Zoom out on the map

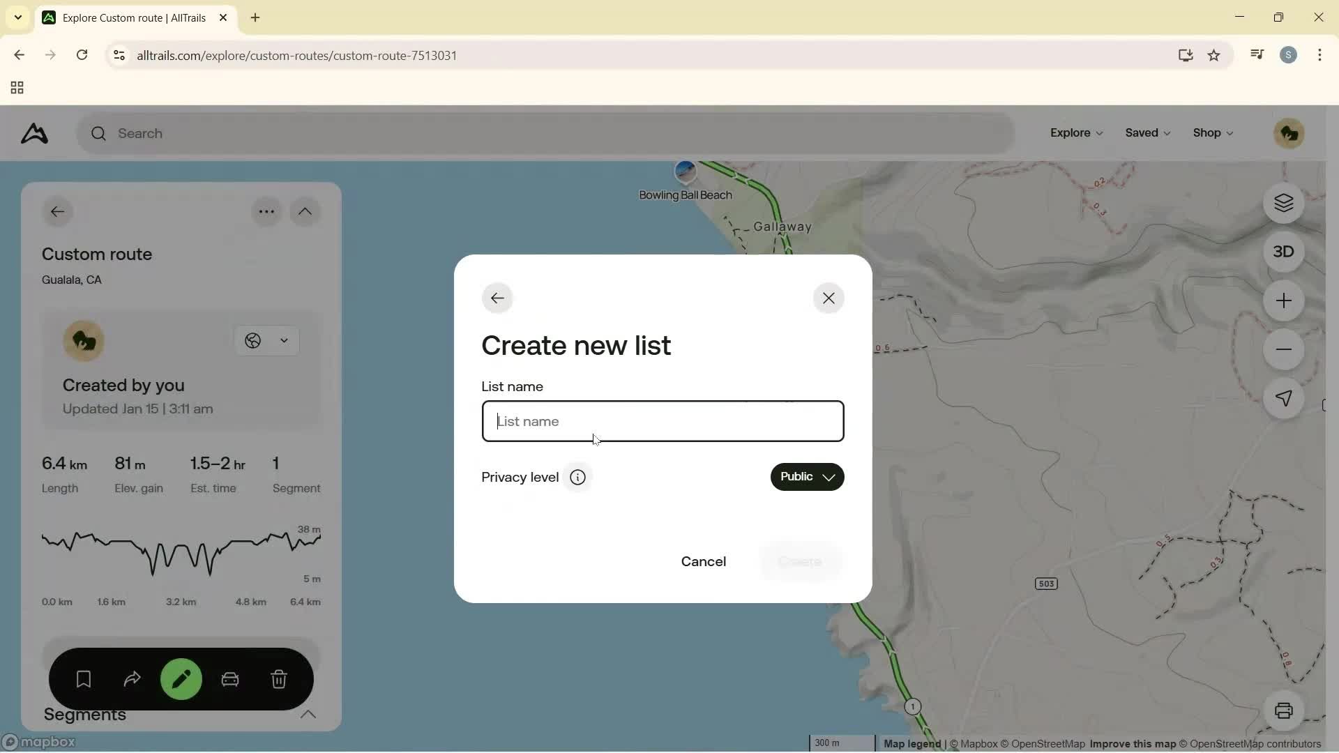click(x=1284, y=349)
